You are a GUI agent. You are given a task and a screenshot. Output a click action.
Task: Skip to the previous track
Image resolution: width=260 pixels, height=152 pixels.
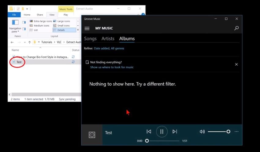pyautogui.click(x=149, y=132)
